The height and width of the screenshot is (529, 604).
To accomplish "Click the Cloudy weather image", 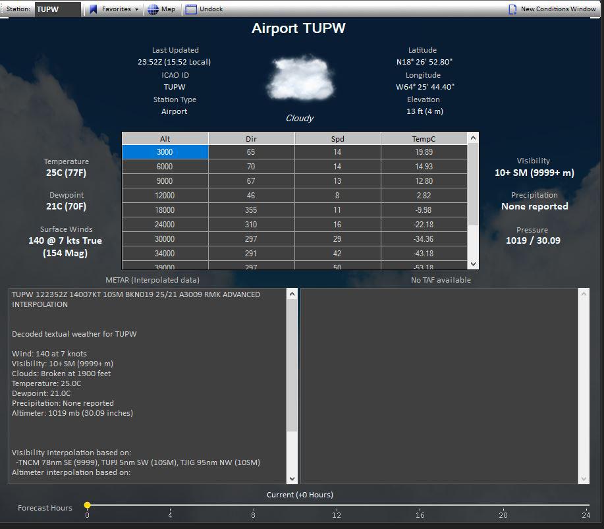I will pyautogui.click(x=300, y=78).
